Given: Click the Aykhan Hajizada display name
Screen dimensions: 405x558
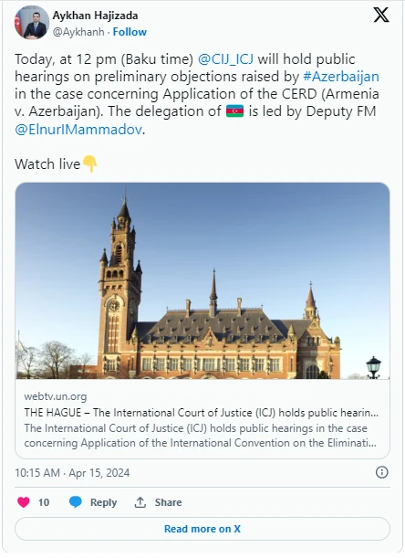Looking at the screenshot, I should pyautogui.click(x=95, y=16).
